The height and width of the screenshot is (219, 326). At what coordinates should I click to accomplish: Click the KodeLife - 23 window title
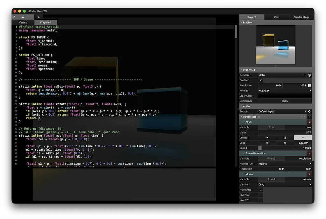click(x=38, y=11)
